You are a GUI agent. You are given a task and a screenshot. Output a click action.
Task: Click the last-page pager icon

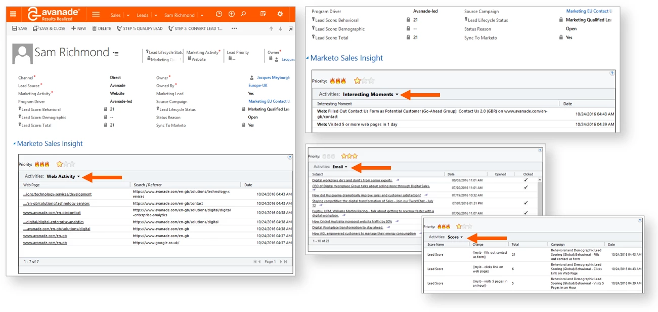[x=286, y=262]
